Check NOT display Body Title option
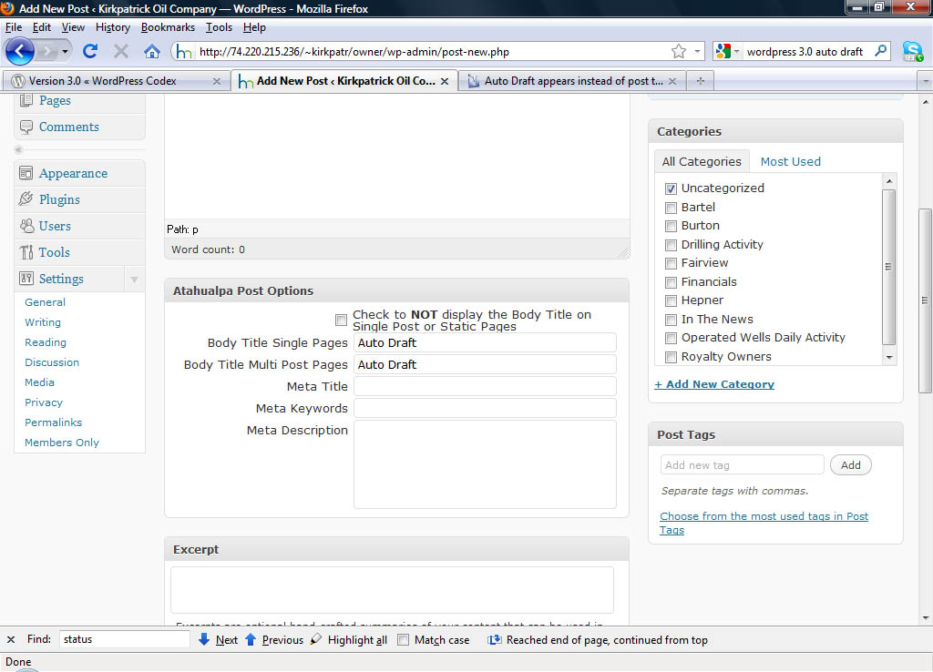 point(341,321)
